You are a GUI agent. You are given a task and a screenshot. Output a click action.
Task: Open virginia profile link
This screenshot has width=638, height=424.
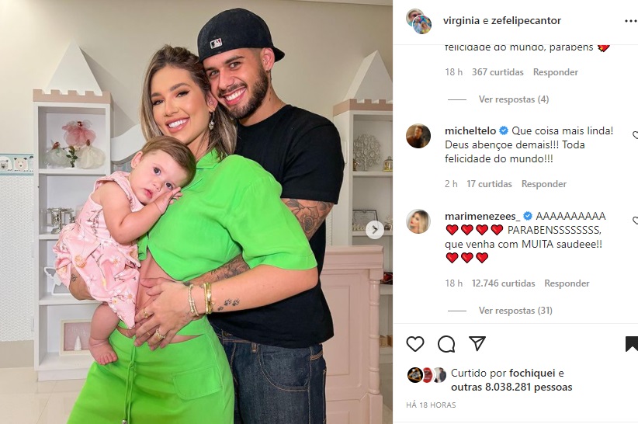click(x=461, y=21)
